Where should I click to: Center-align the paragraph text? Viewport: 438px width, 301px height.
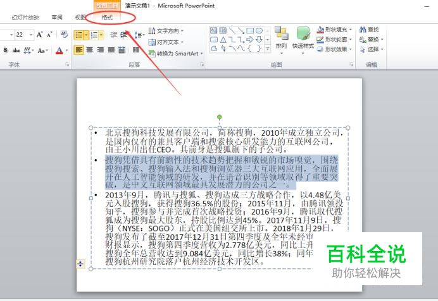click(x=90, y=50)
